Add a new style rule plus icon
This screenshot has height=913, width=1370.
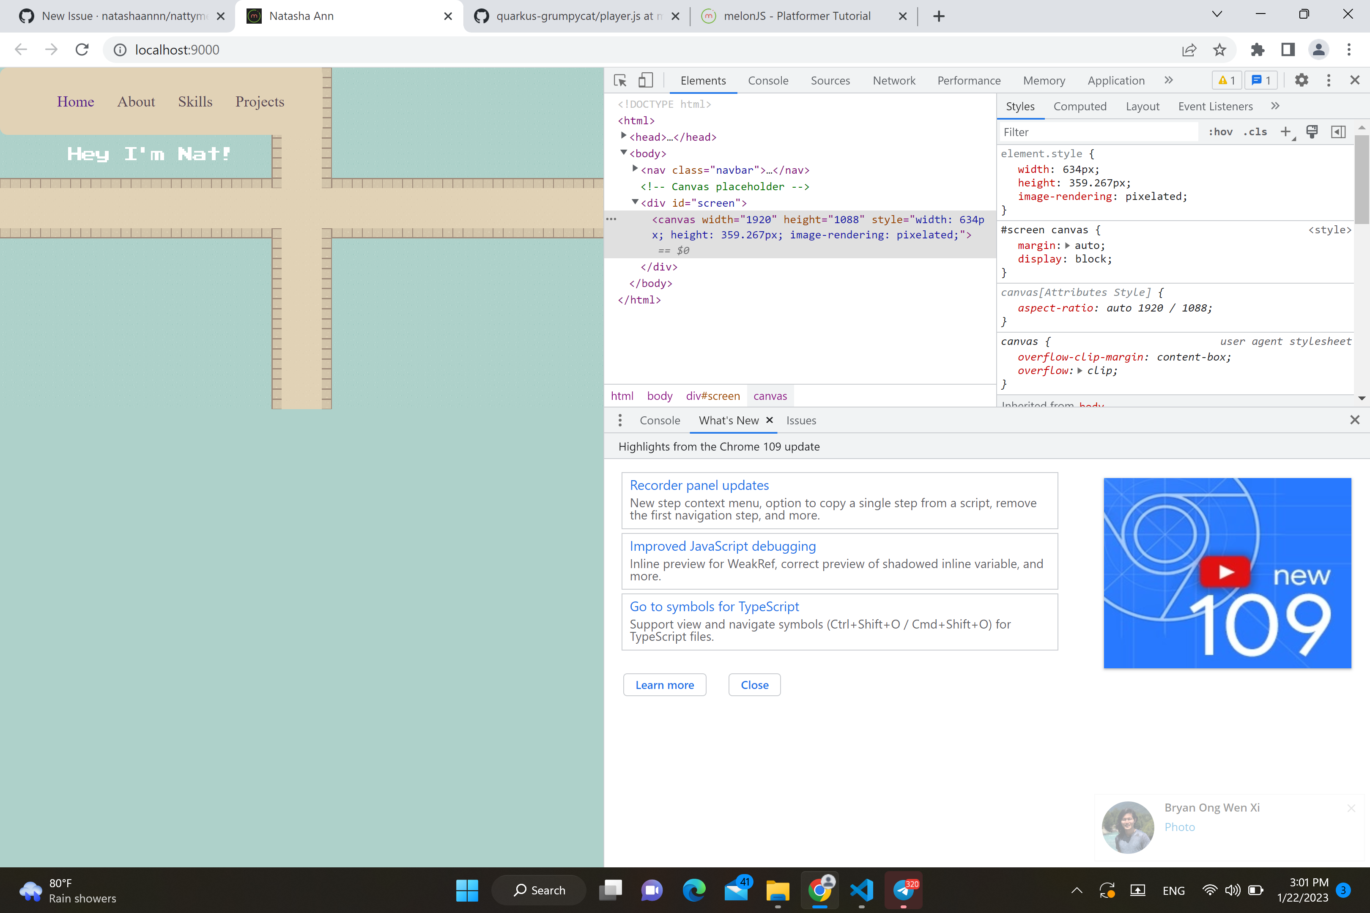(1286, 132)
